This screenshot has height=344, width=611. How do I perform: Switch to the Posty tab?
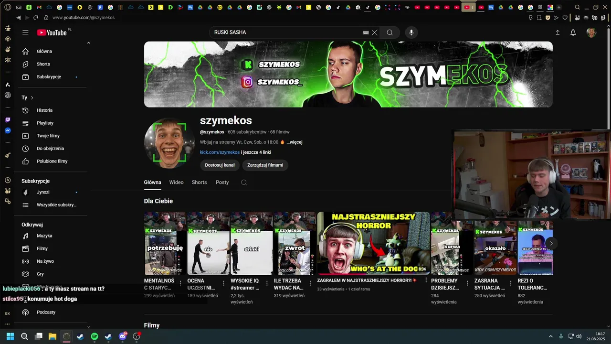(x=222, y=182)
